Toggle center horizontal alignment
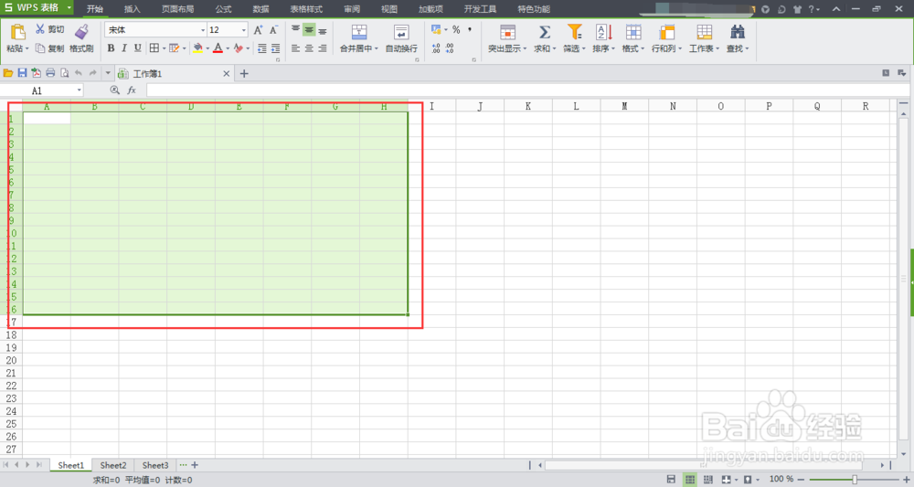Image resolution: width=914 pixels, height=487 pixels. tap(309, 48)
